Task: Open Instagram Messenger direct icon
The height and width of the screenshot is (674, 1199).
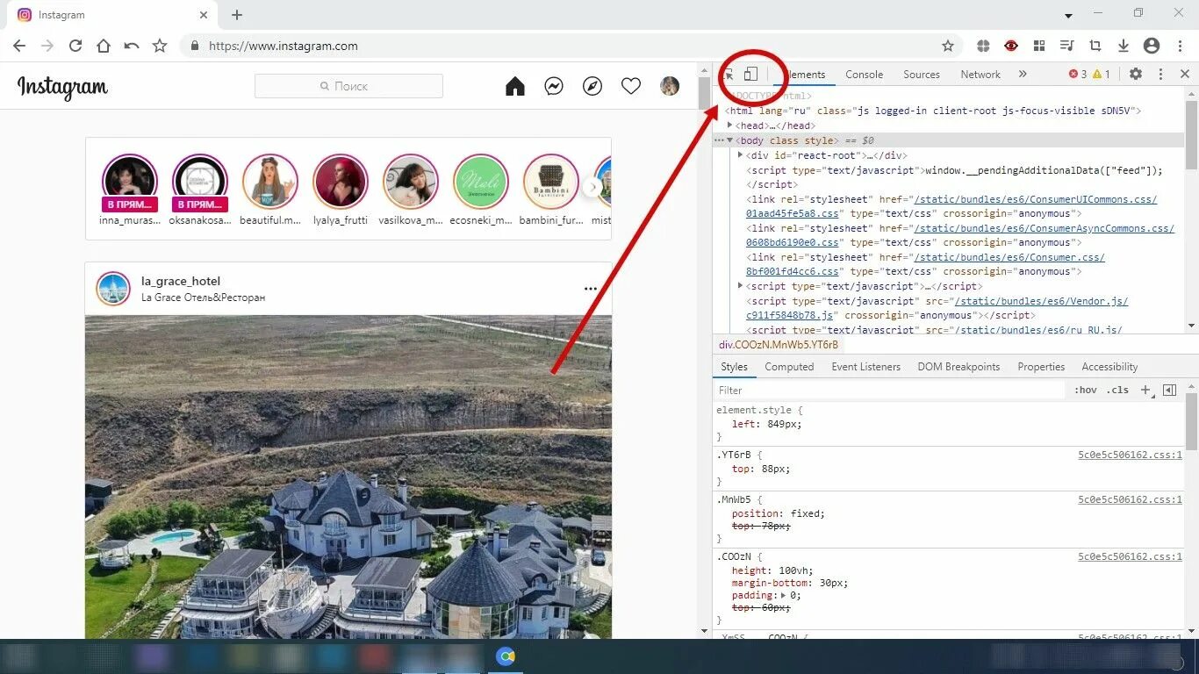Action: 554,86
